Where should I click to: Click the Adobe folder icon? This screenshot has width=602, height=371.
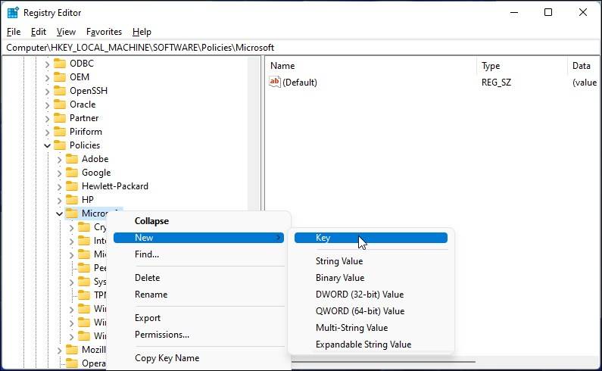[72, 159]
